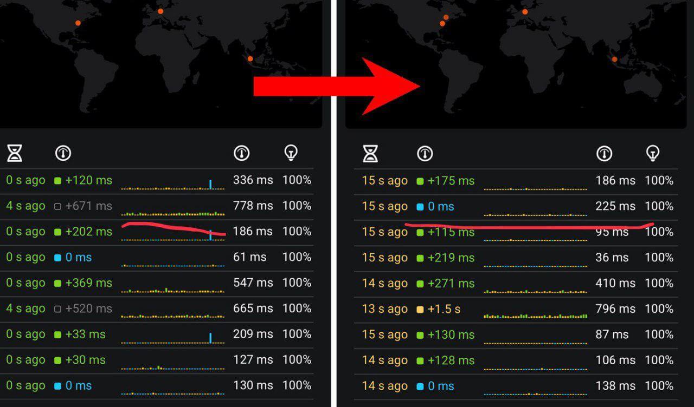
Task: Click the latency graph in the 209 ms row
Action: click(172, 338)
